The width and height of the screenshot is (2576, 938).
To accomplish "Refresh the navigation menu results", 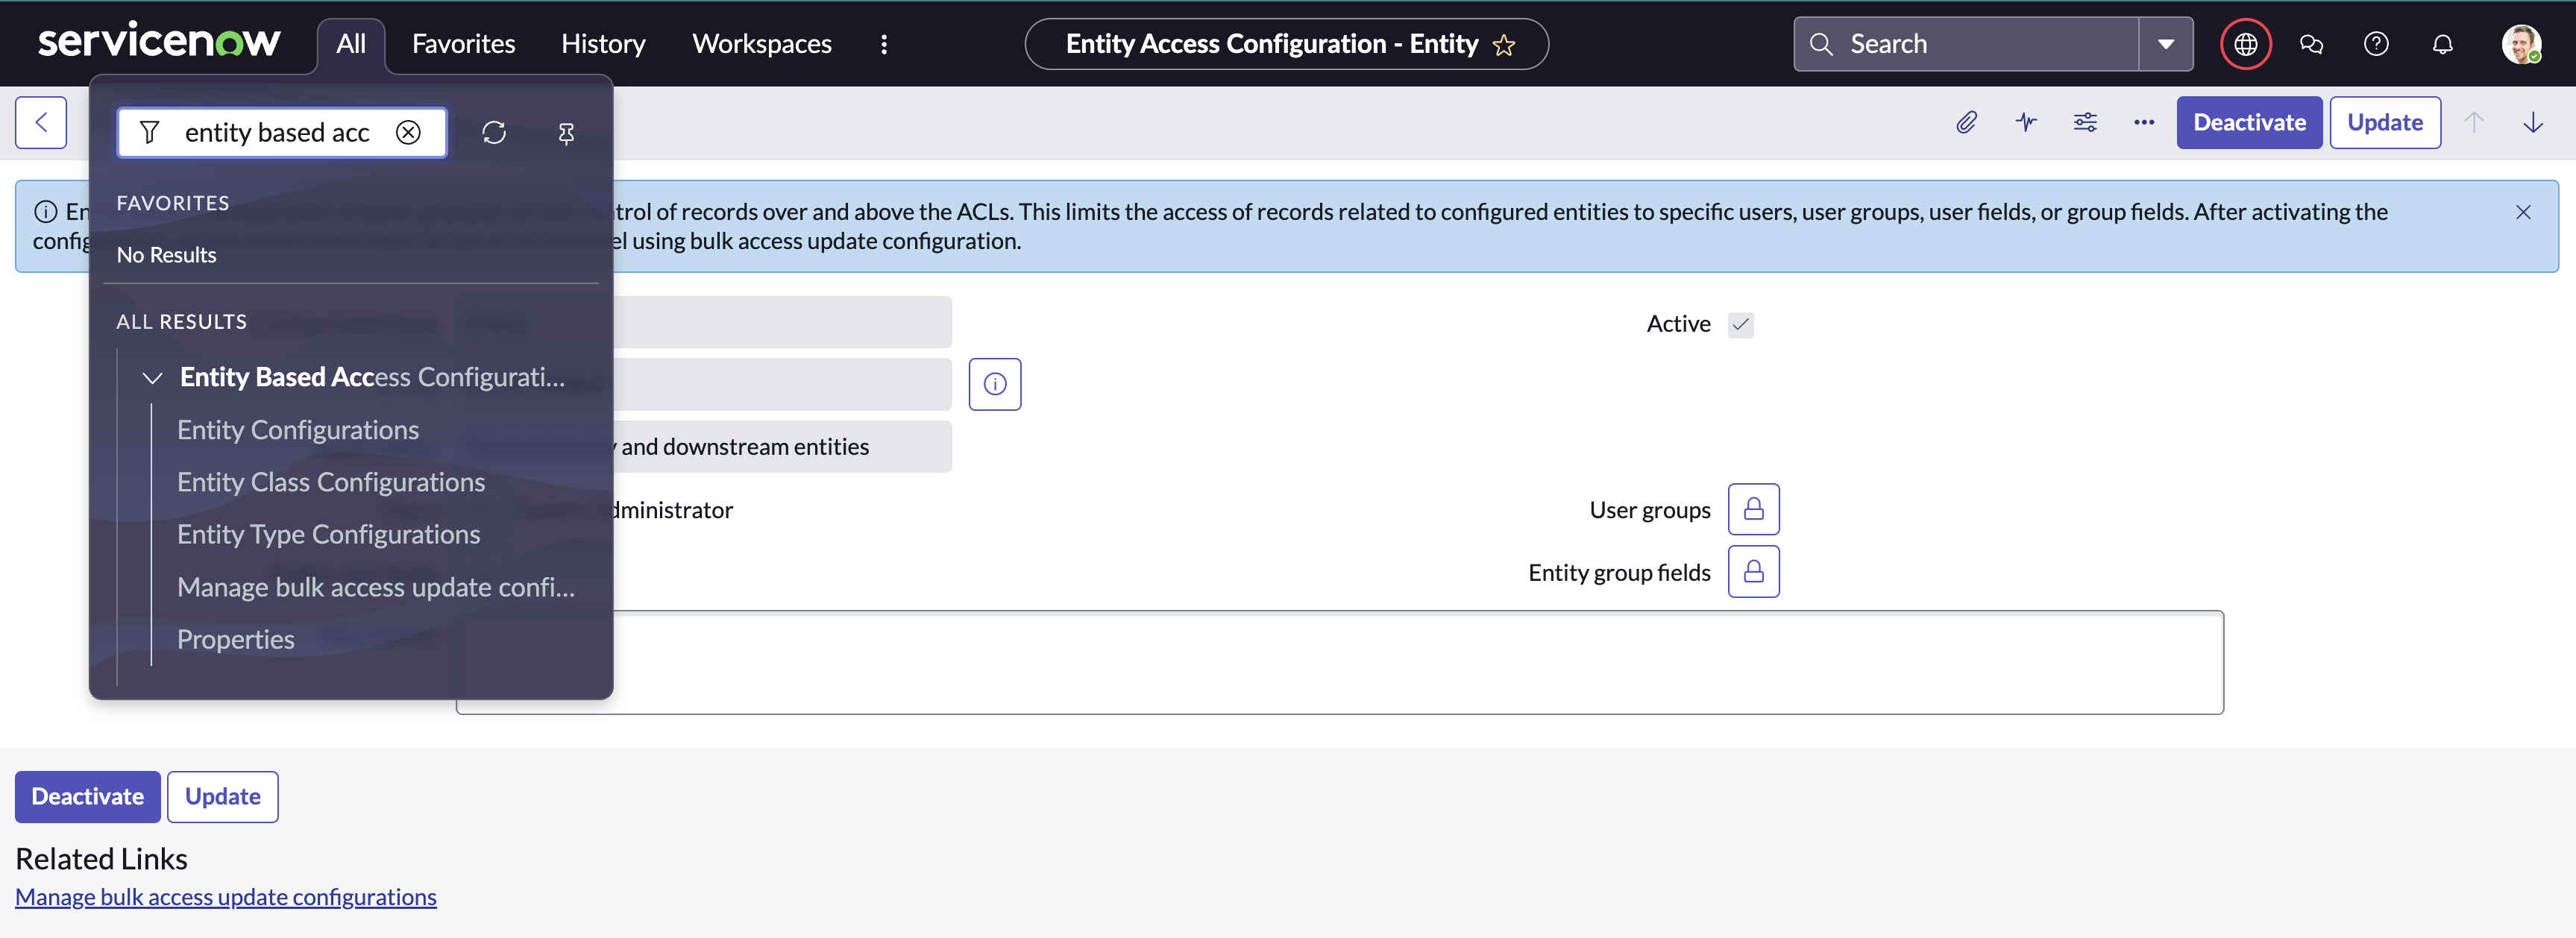I will click(x=494, y=133).
